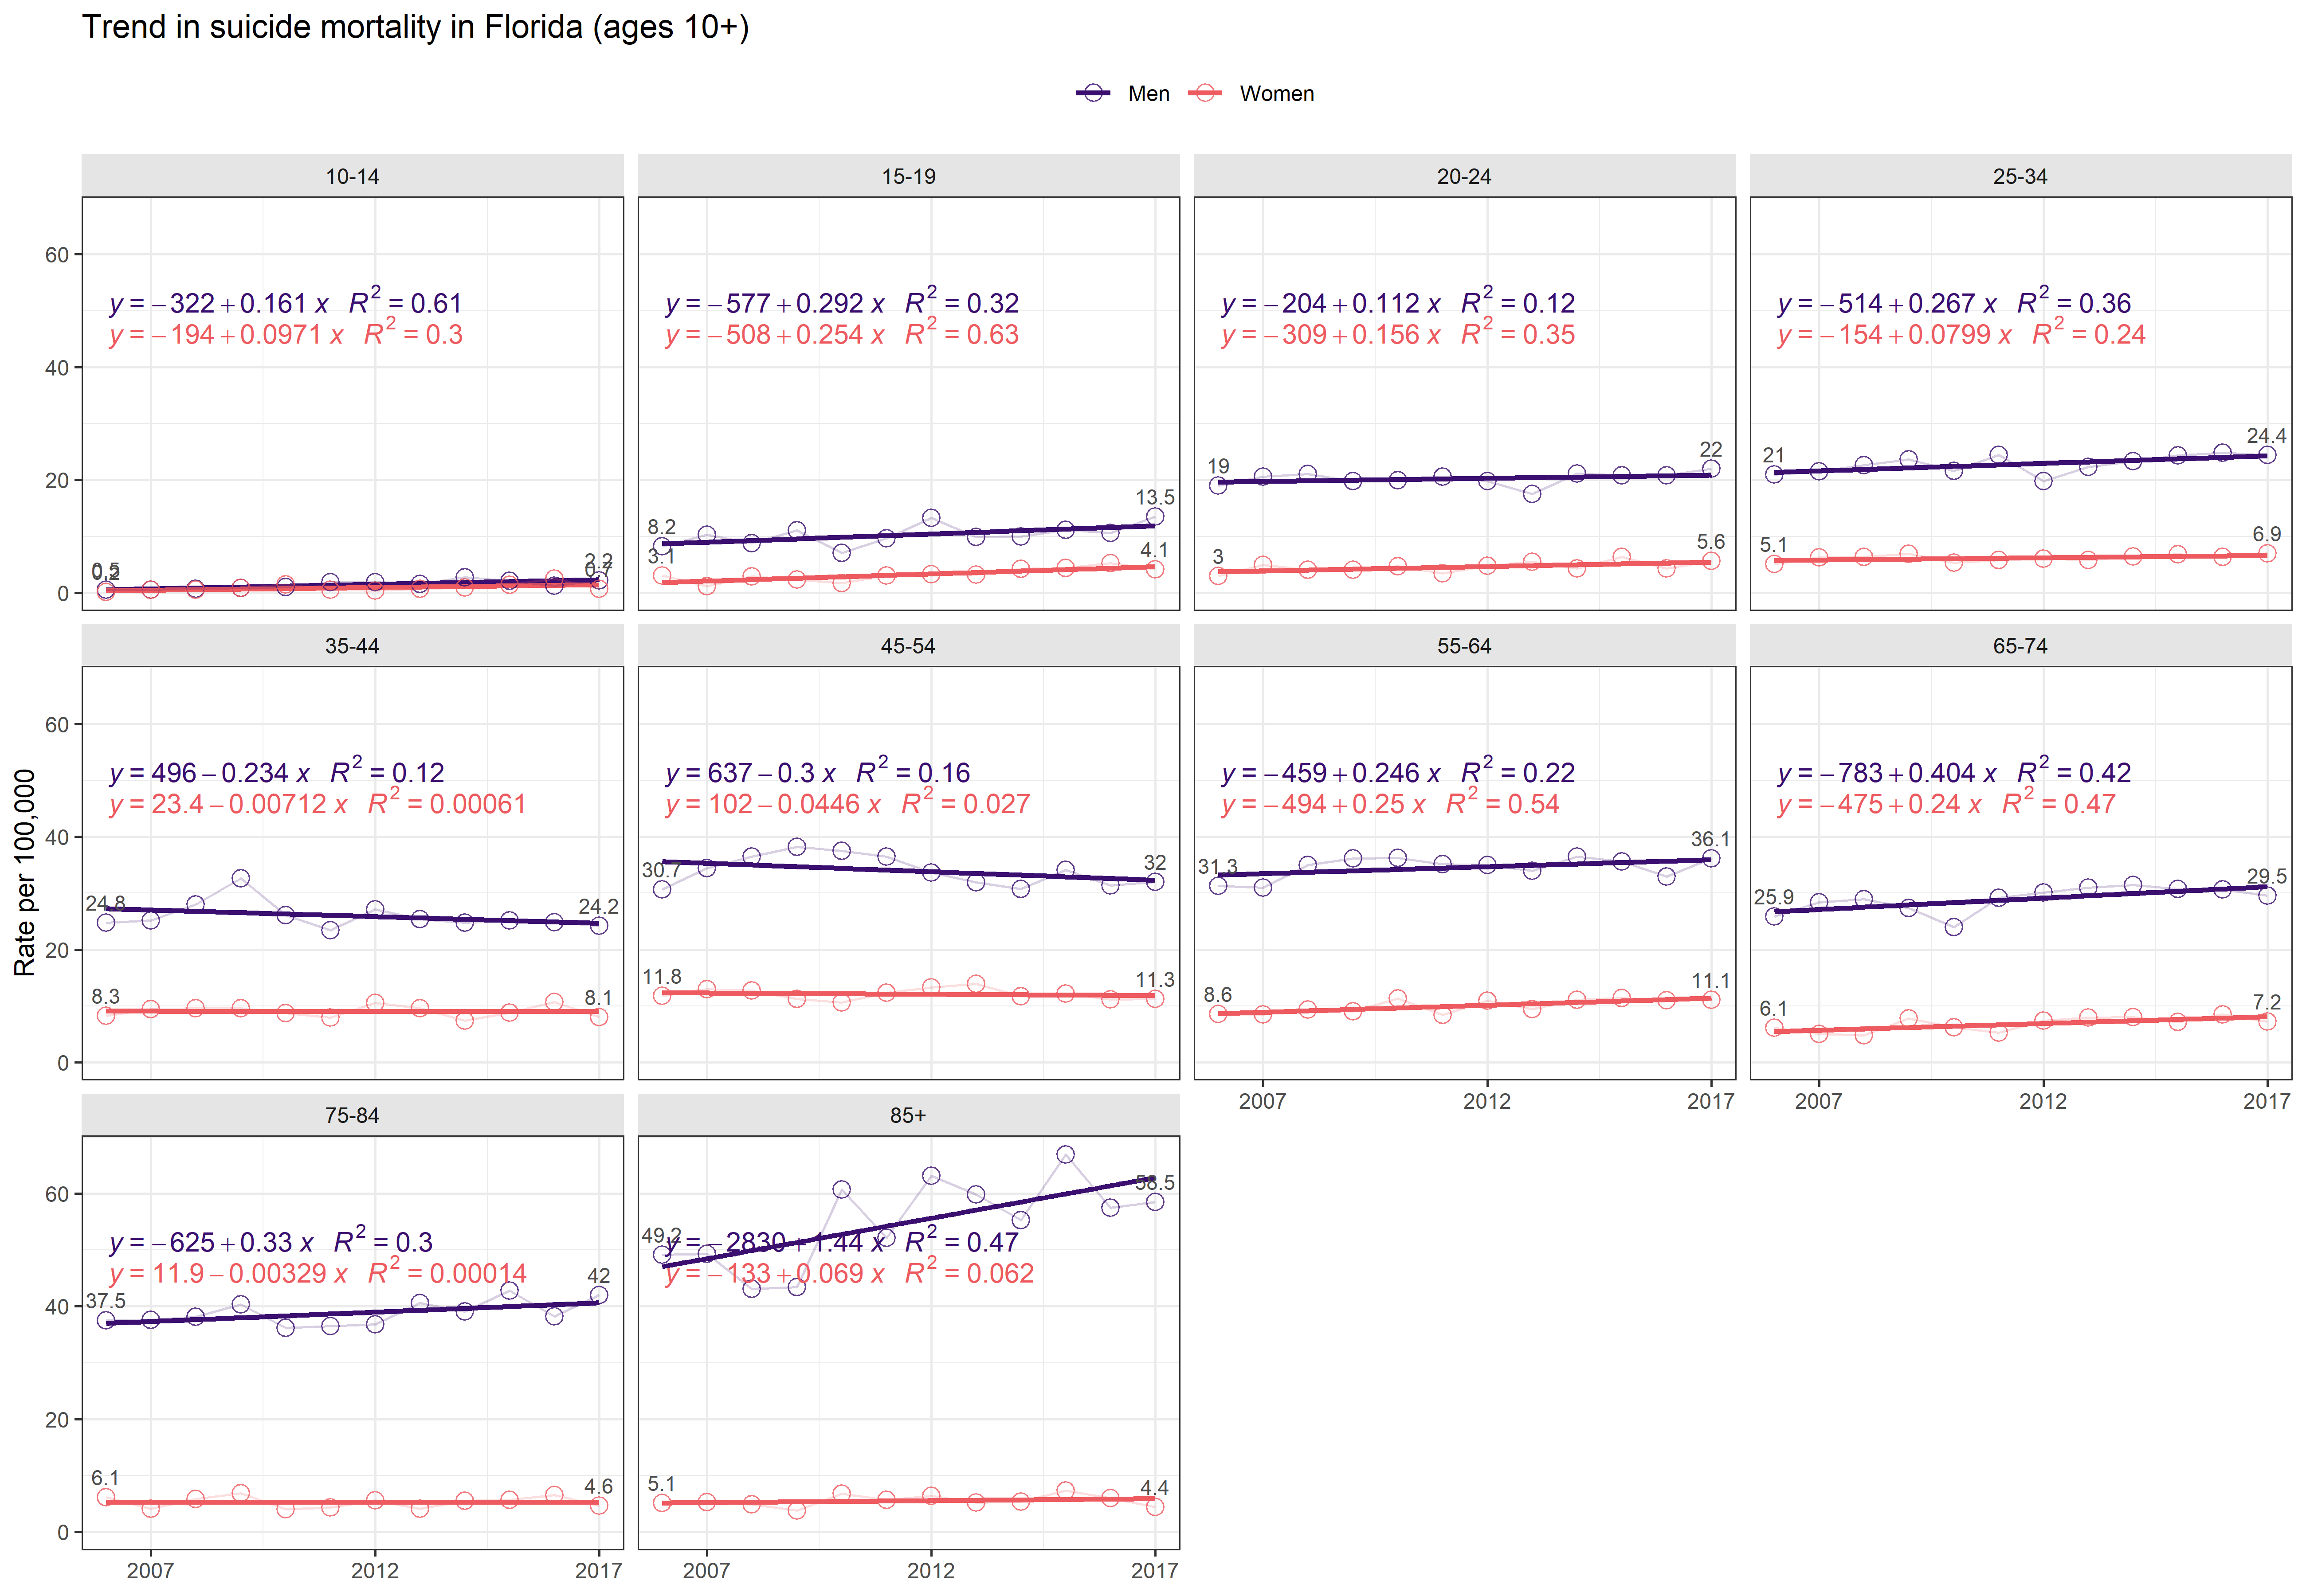Image resolution: width=2306 pixels, height=1596 pixels.
Task: Select the 55-64 panel title strip
Action: click(1464, 646)
